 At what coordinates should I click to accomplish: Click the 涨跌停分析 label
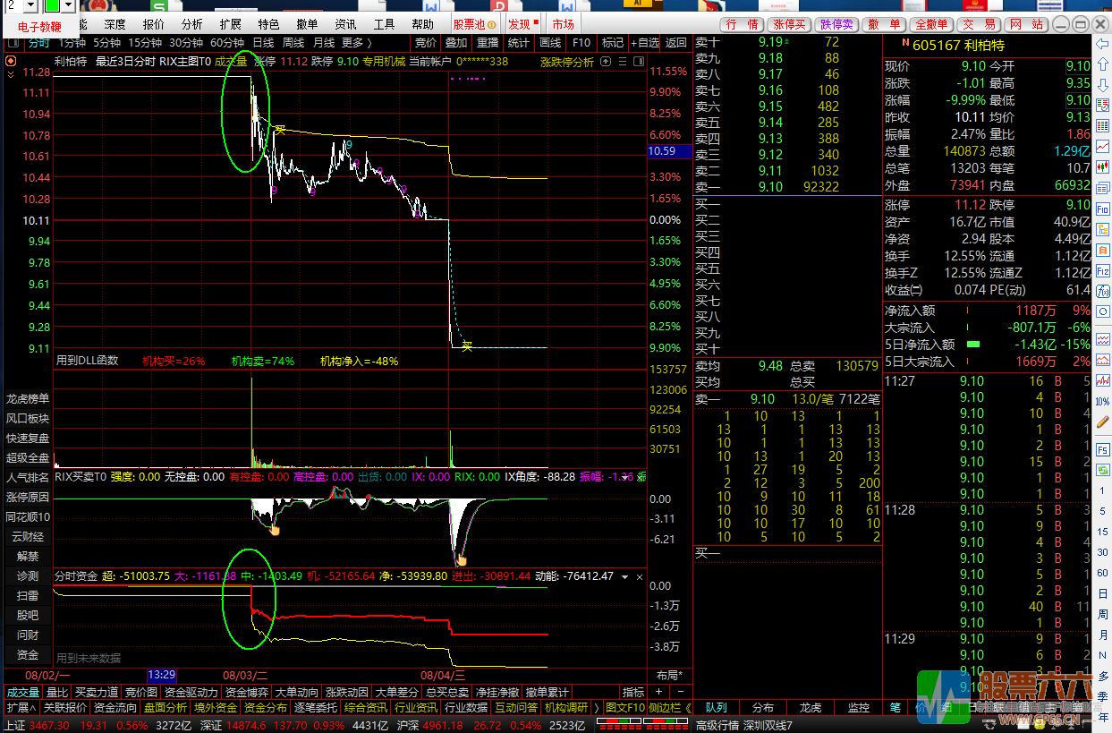point(567,62)
